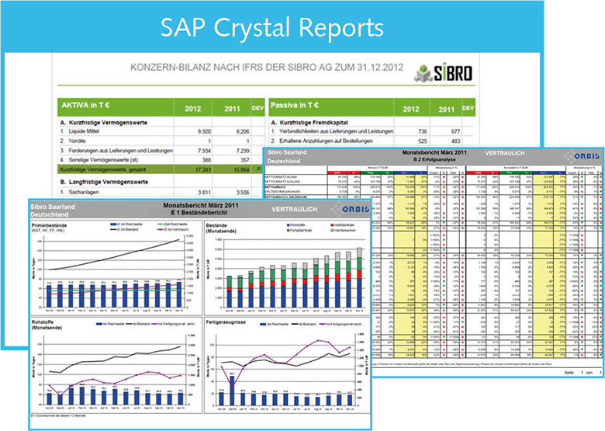The height and width of the screenshot is (431, 605).
Task: Click the 'Ziel-Reichweite' legend entry in Primärbestände
Action: [172, 224]
